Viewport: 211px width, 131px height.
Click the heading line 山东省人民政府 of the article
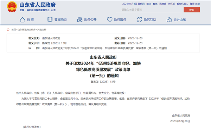click(103, 57)
